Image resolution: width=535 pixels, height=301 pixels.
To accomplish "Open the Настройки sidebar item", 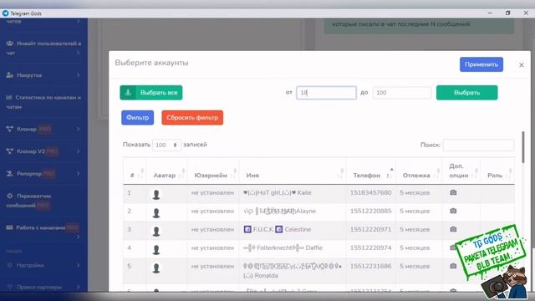I will tap(43, 265).
